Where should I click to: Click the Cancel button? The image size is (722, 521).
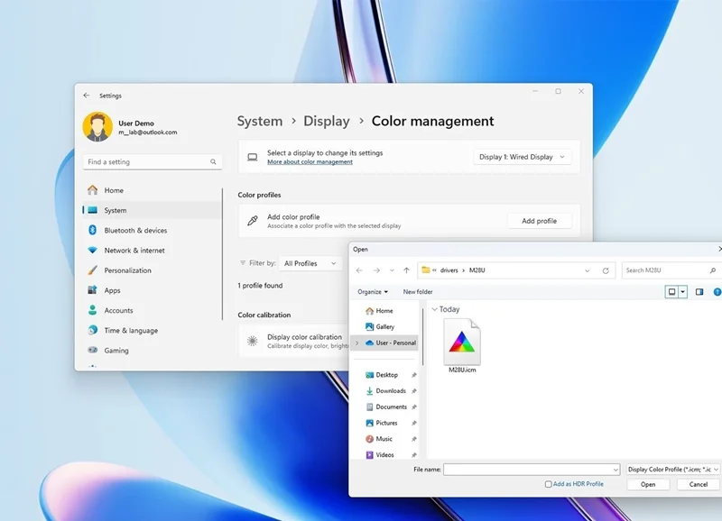click(x=698, y=484)
